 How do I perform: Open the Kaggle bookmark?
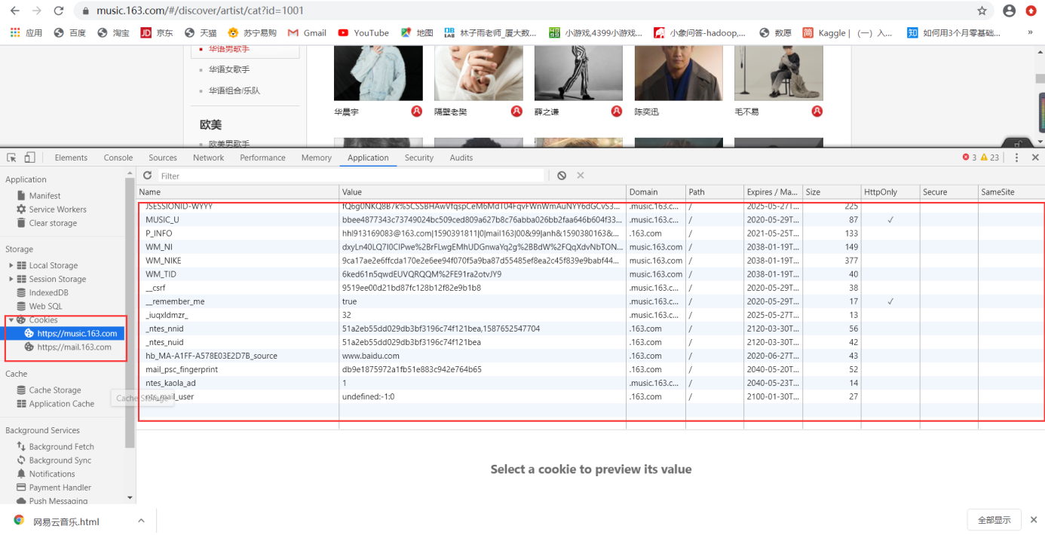(x=847, y=32)
